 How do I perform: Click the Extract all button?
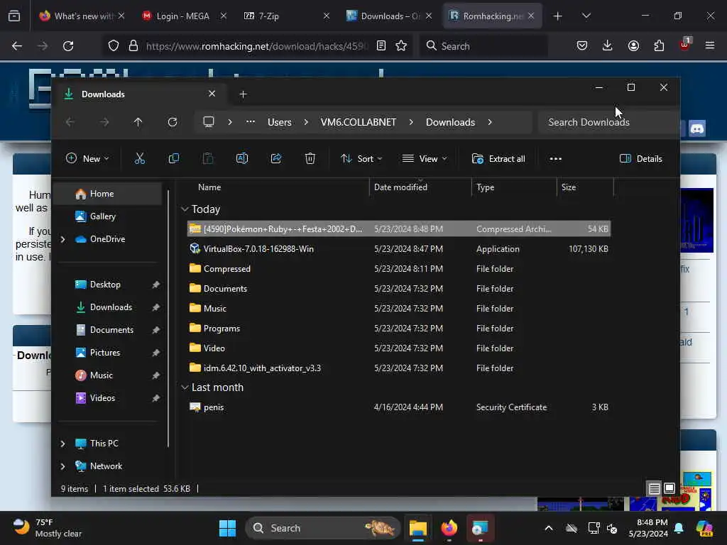click(x=498, y=158)
